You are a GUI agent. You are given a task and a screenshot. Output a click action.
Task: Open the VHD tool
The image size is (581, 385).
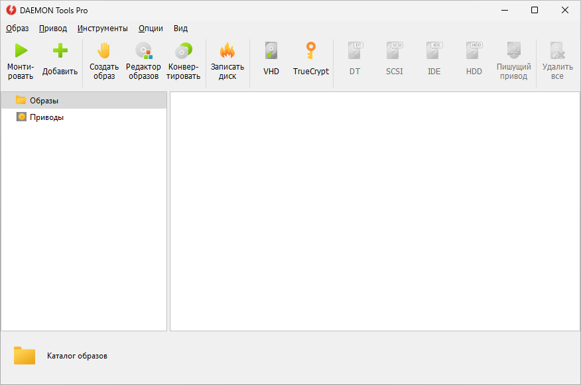click(x=271, y=60)
